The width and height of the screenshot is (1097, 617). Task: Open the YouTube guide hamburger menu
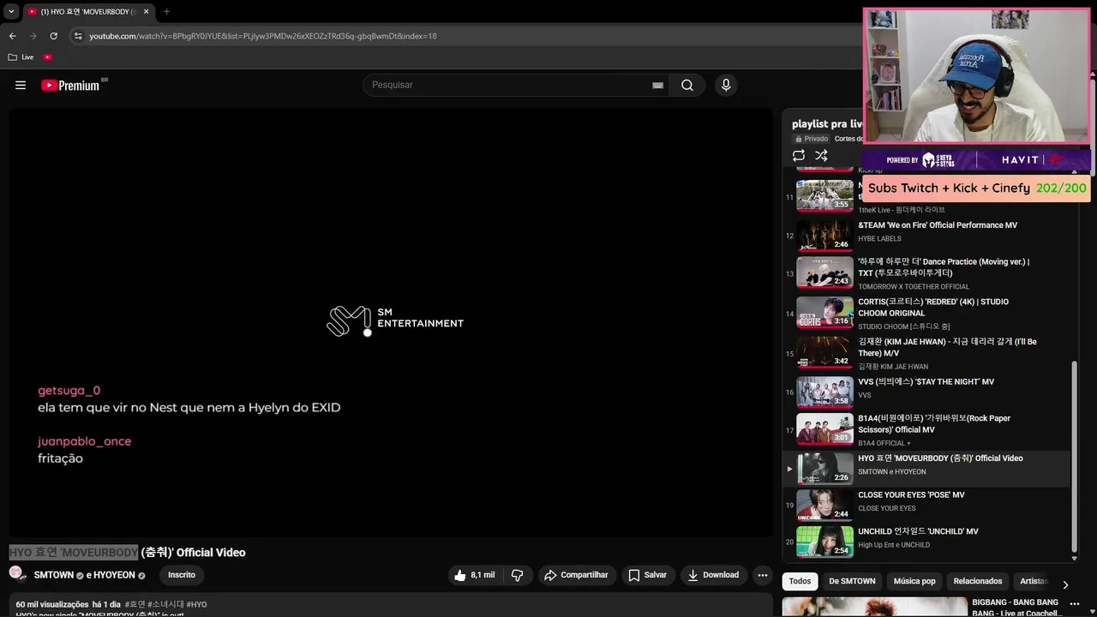point(21,85)
